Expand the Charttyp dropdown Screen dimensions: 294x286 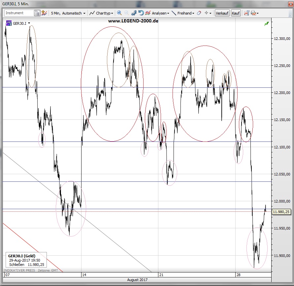(101, 13)
